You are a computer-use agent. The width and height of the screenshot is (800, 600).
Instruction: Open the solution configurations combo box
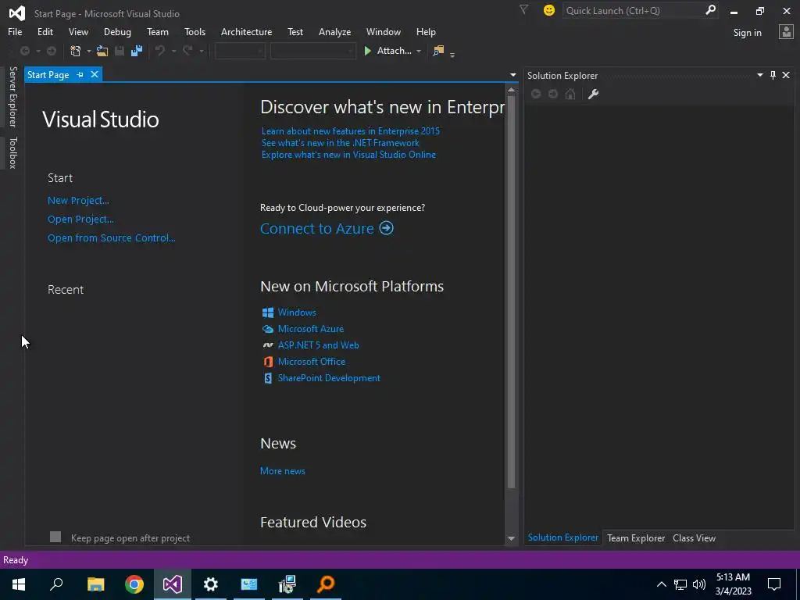point(240,51)
